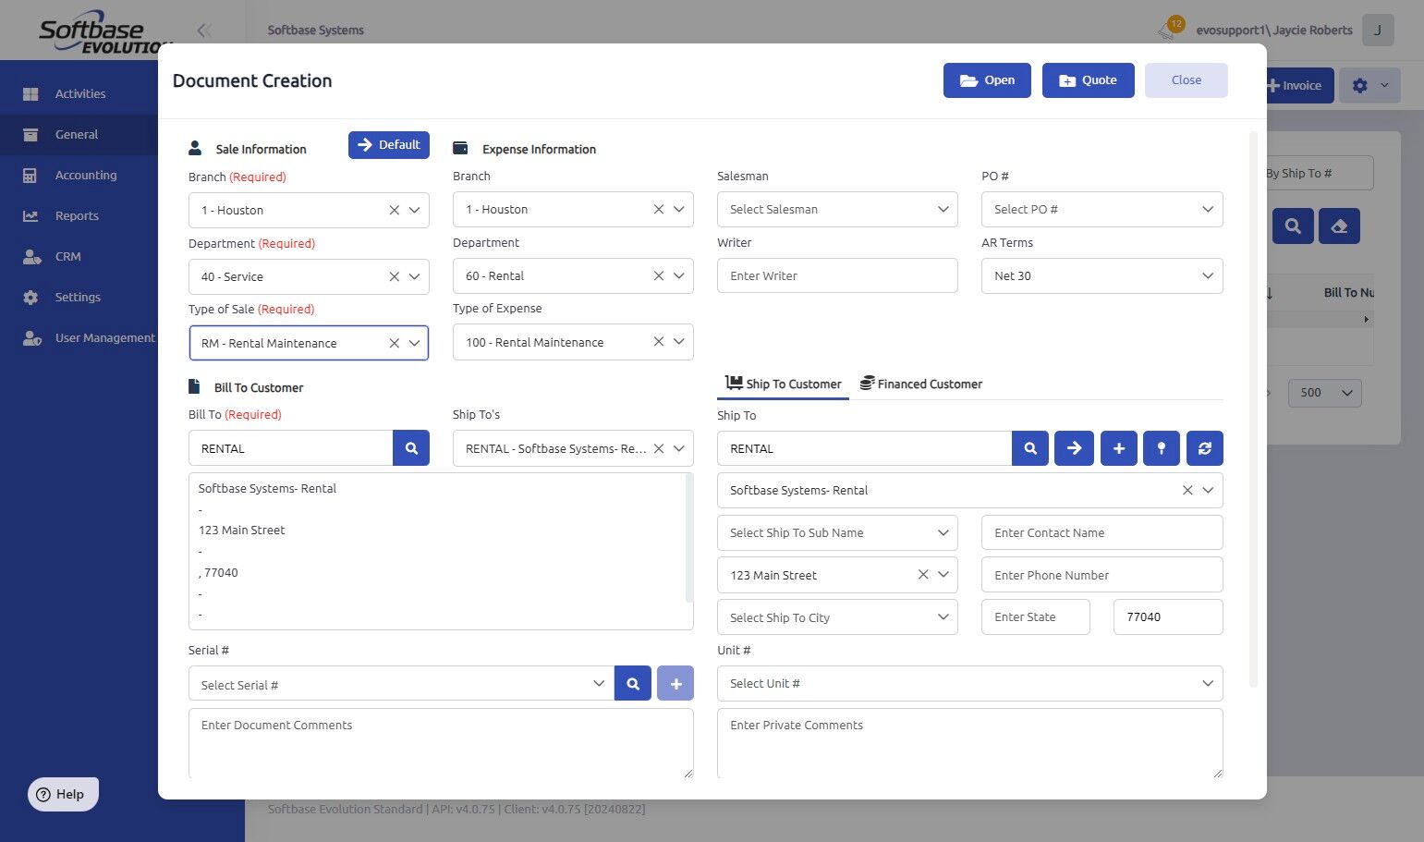Click the Ship To map pin icon
This screenshot has width=1424, height=842.
tap(1162, 448)
